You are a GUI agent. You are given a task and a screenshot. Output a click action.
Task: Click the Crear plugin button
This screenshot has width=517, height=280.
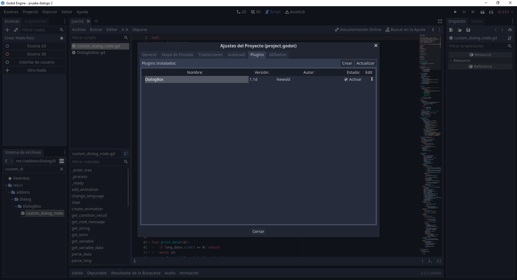[347, 63]
